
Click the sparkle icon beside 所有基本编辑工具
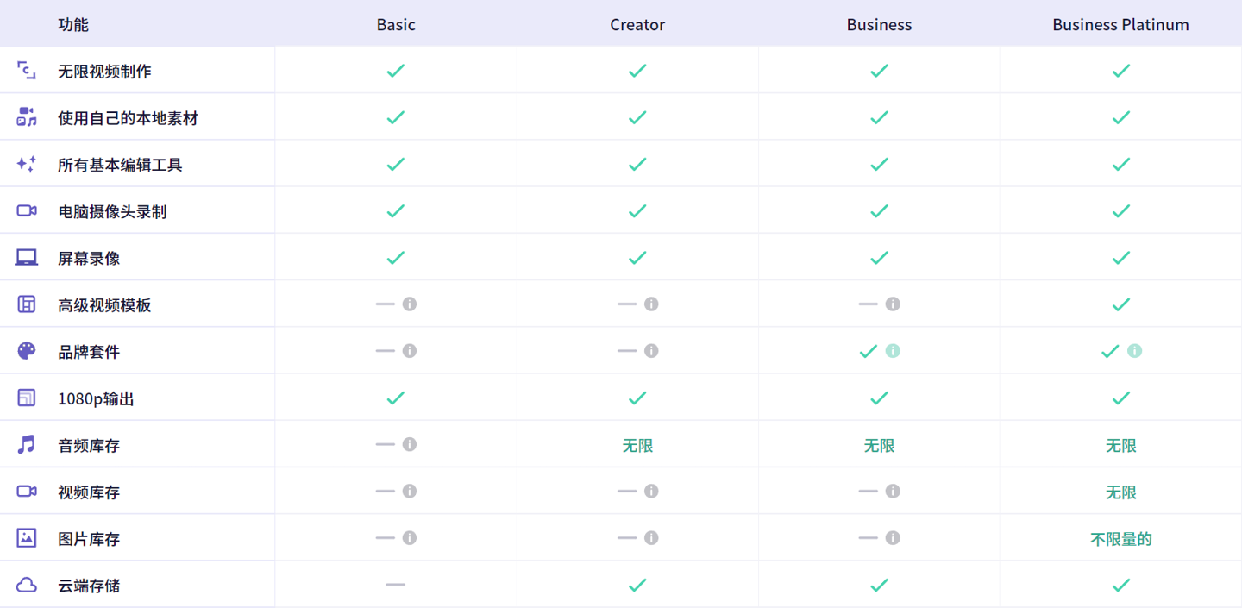[27, 164]
